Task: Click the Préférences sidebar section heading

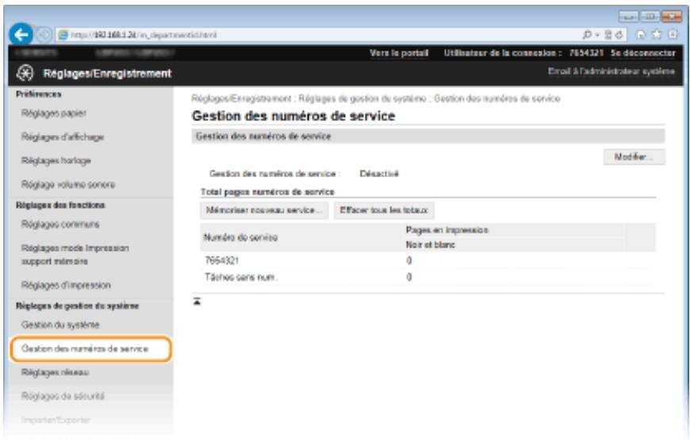Action: pos(39,94)
